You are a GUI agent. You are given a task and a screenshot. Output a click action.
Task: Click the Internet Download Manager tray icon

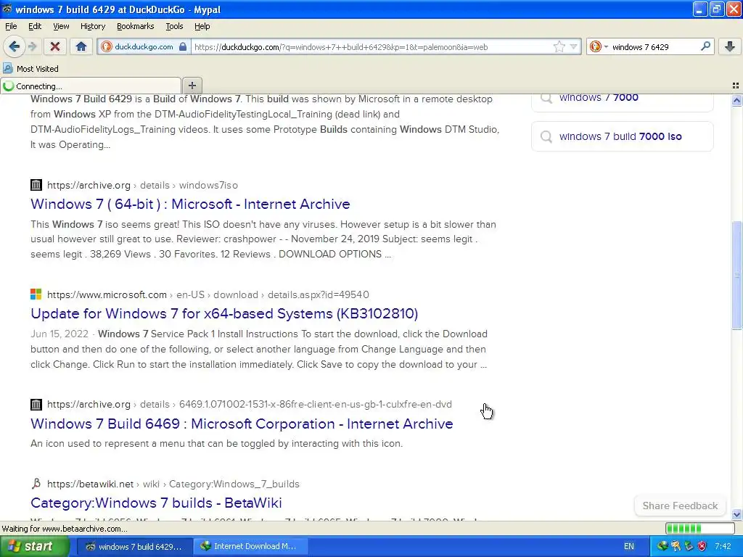[x=662, y=546]
